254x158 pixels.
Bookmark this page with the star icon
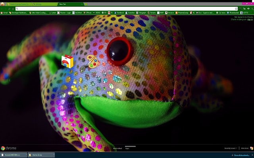(x=236, y=9)
